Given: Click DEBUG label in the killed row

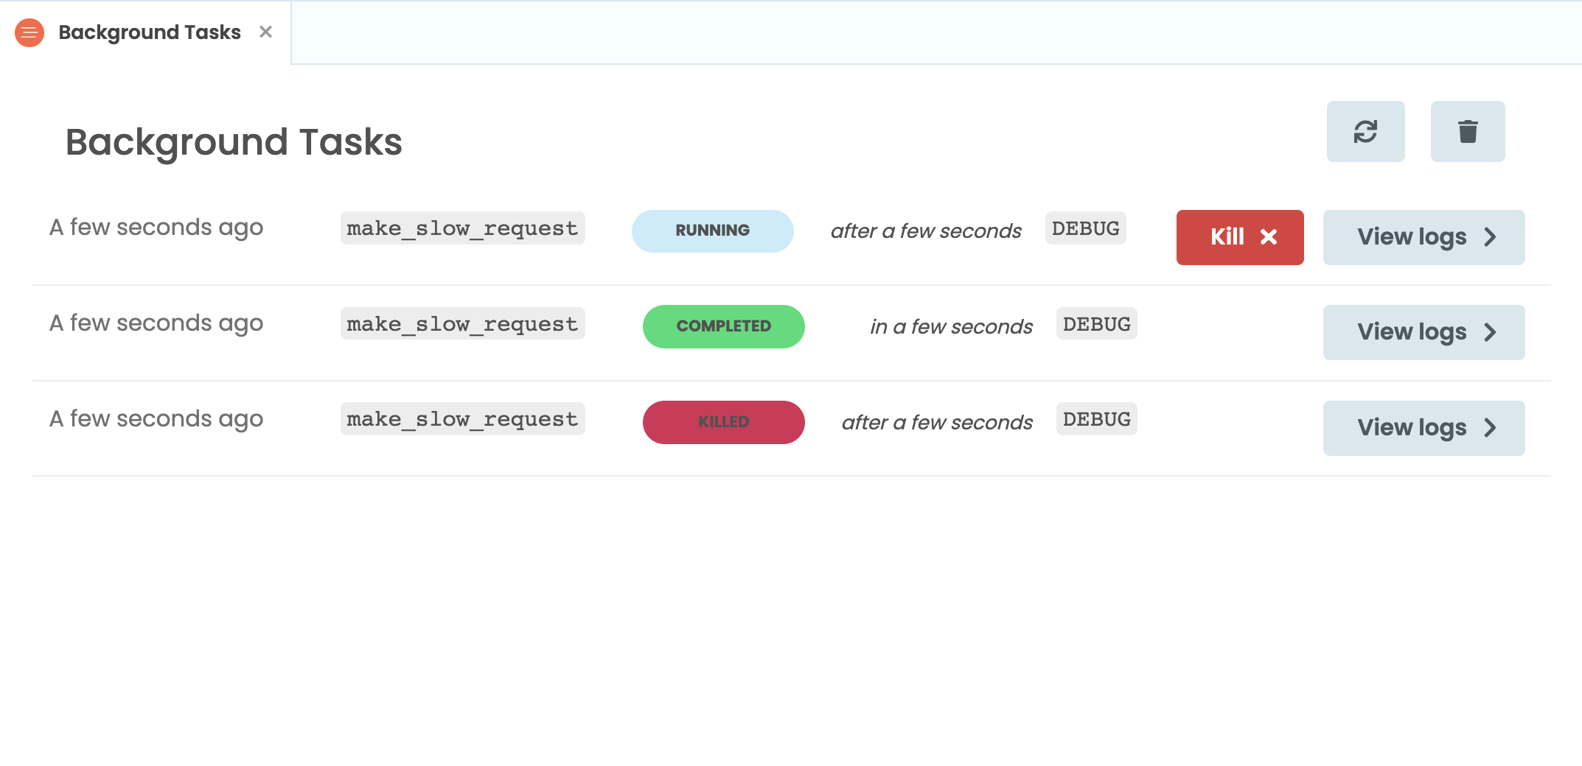Looking at the screenshot, I should 1096,419.
